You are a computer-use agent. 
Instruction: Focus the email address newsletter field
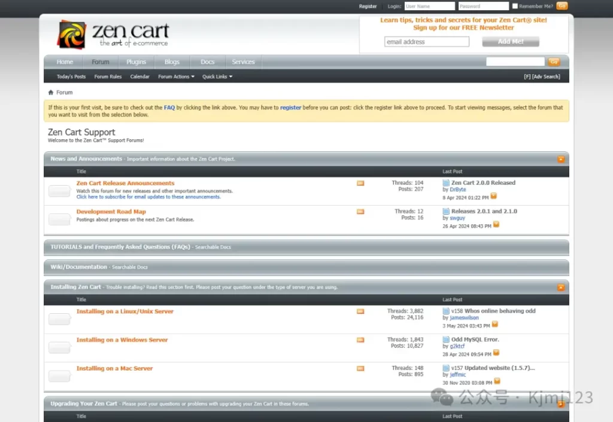[426, 42]
